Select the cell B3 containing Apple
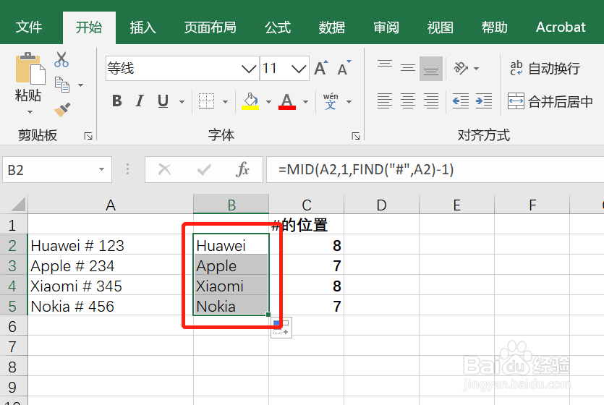The height and width of the screenshot is (405, 604). click(x=231, y=265)
